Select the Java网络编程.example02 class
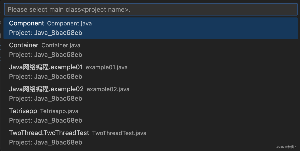This screenshot has height=151, width=300. (46, 89)
